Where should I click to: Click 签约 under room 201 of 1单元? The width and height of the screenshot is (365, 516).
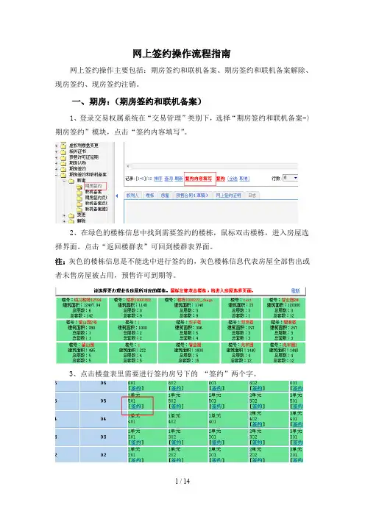(x=135, y=459)
